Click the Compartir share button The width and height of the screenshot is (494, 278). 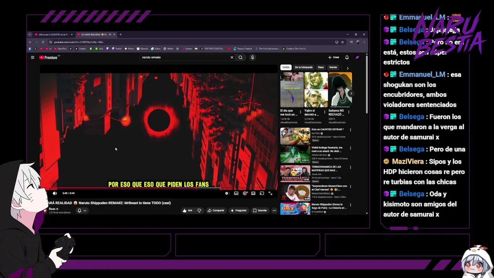click(x=216, y=210)
